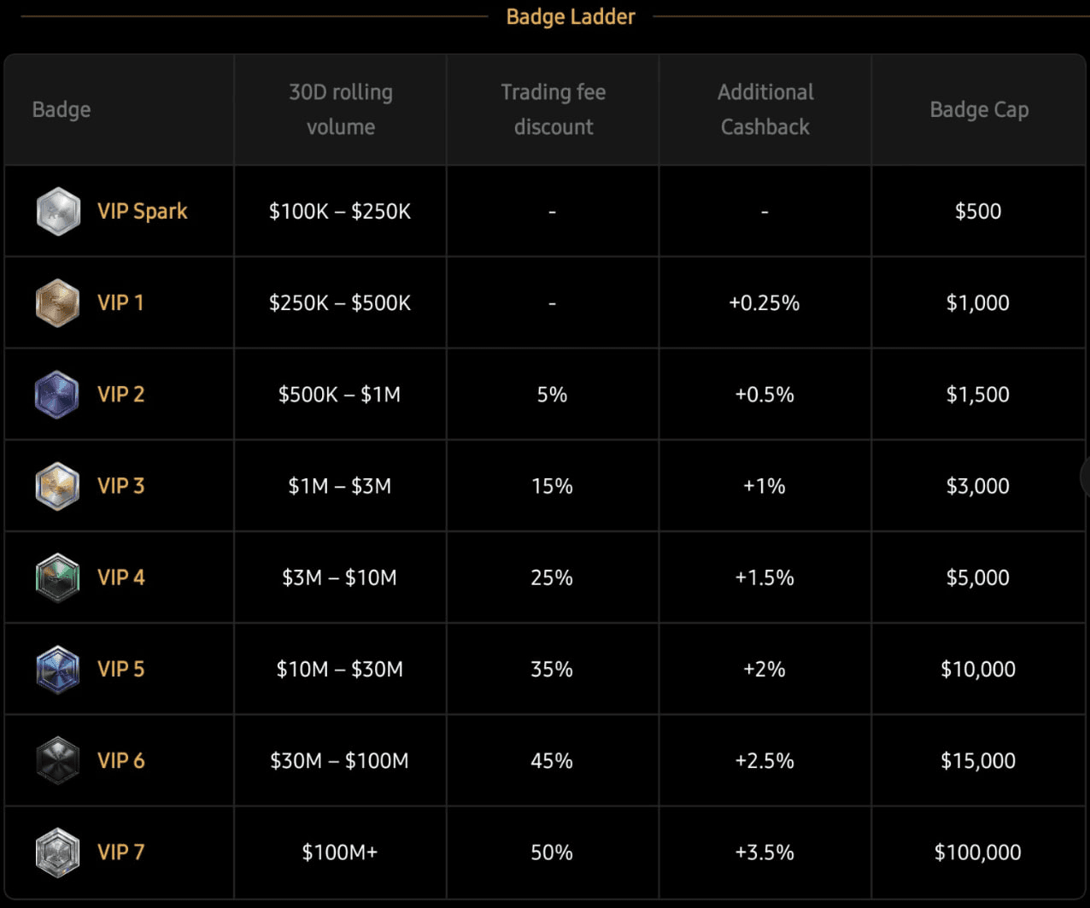Image resolution: width=1090 pixels, height=908 pixels.
Task: Click the partial round button at right edge
Action: (x=1085, y=477)
